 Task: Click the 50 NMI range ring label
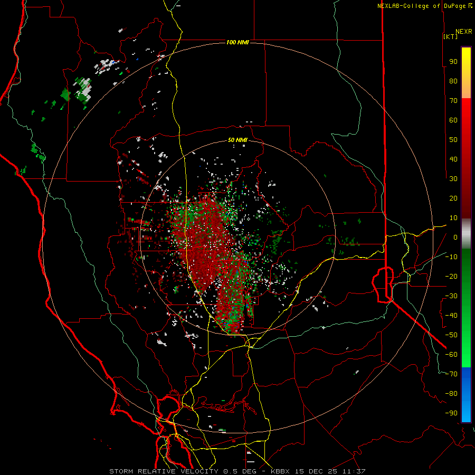[237, 140]
